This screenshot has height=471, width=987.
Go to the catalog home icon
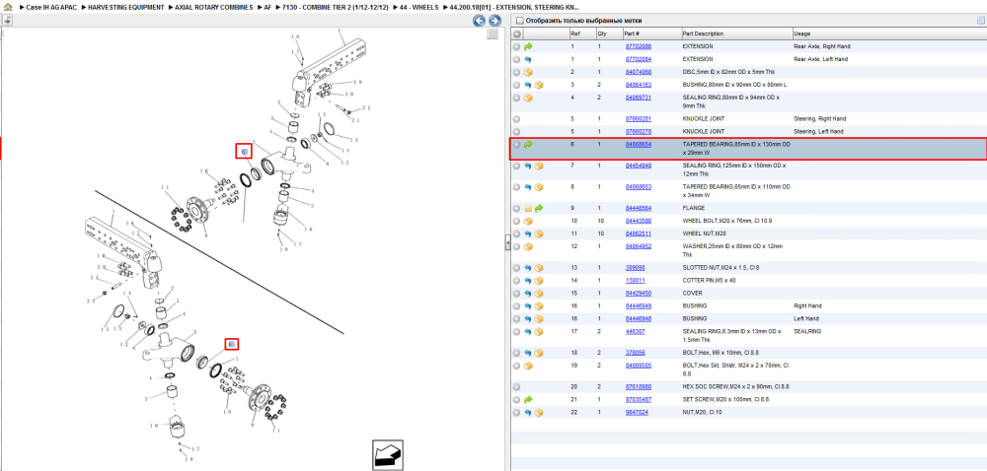(8, 7)
